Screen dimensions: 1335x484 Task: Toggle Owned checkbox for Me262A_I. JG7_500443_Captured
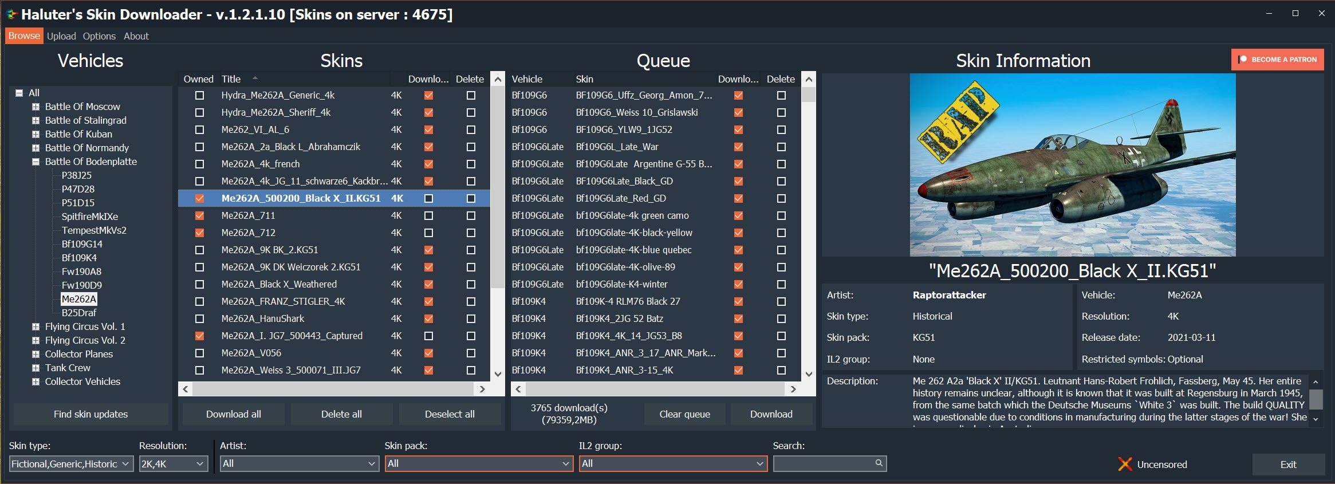[199, 336]
